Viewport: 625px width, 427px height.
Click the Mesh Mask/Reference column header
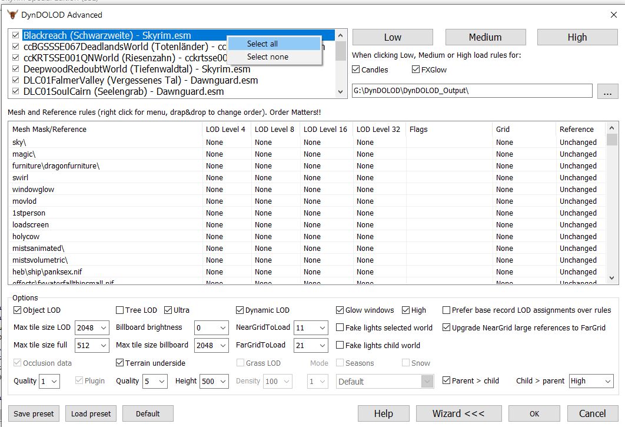click(105, 130)
